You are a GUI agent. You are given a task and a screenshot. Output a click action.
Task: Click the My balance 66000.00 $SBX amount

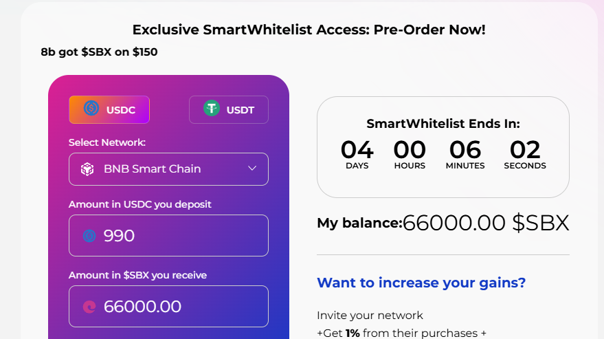[x=486, y=223]
